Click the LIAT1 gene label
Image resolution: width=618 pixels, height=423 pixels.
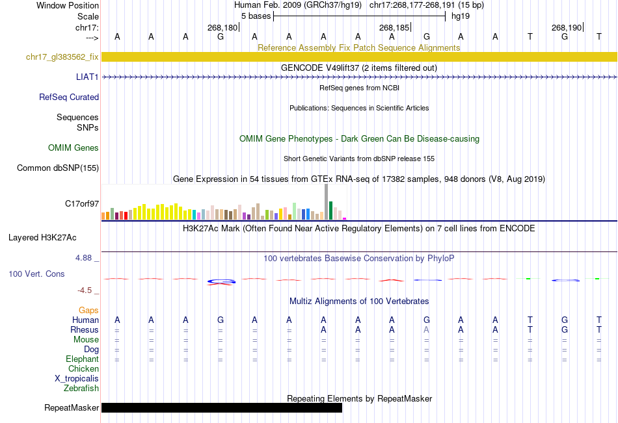click(x=87, y=77)
